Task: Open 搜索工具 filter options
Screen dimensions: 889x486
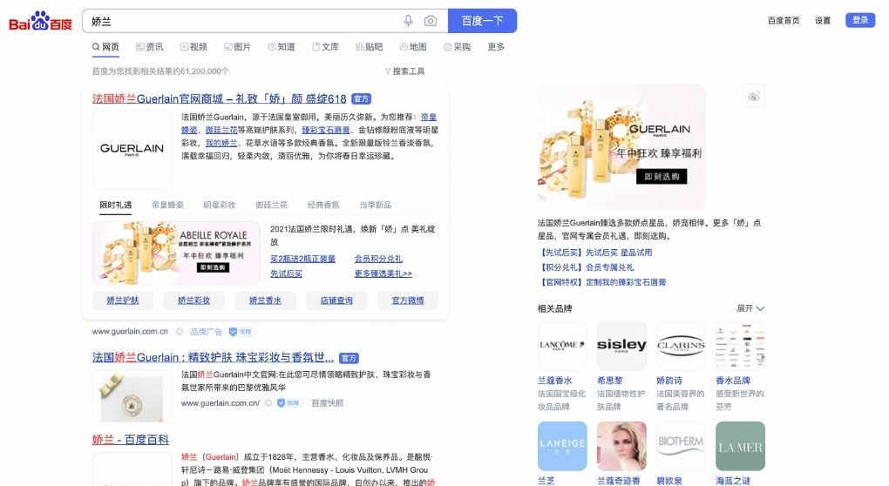Action: point(404,71)
